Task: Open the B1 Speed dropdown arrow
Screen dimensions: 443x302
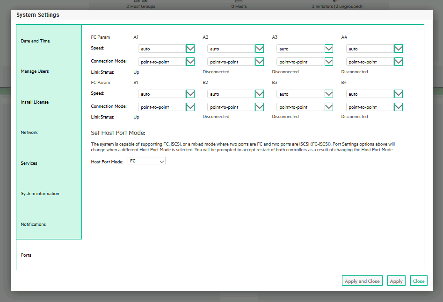Action: pyautogui.click(x=190, y=94)
